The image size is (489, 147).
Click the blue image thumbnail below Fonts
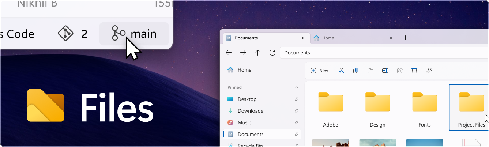point(424,143)
